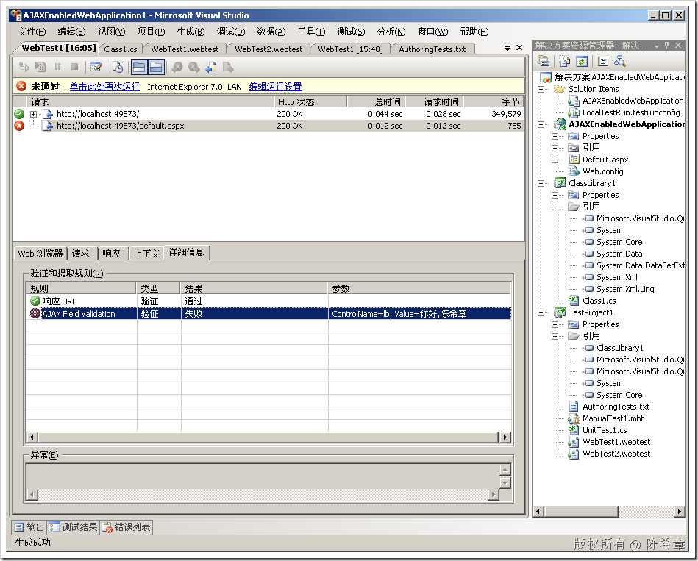Collapse the AJAXEnabledWebApplication1 project node
This screenshot has height=561, width=698.
click(x=541, y=124)
